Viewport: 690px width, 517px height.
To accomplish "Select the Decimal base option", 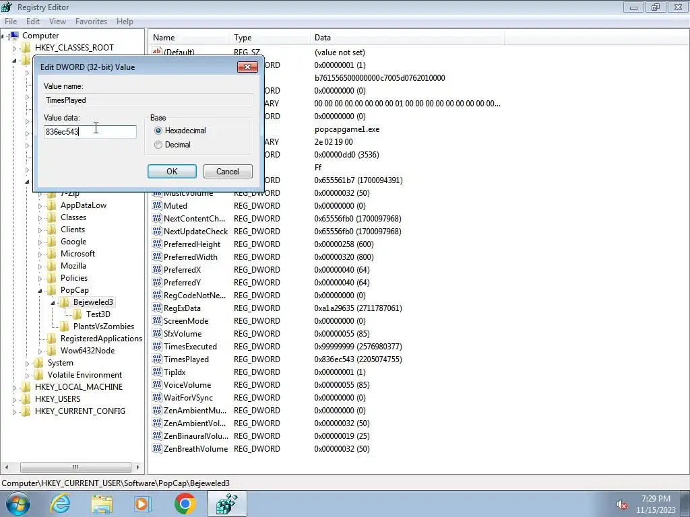I will click(158, 145).
